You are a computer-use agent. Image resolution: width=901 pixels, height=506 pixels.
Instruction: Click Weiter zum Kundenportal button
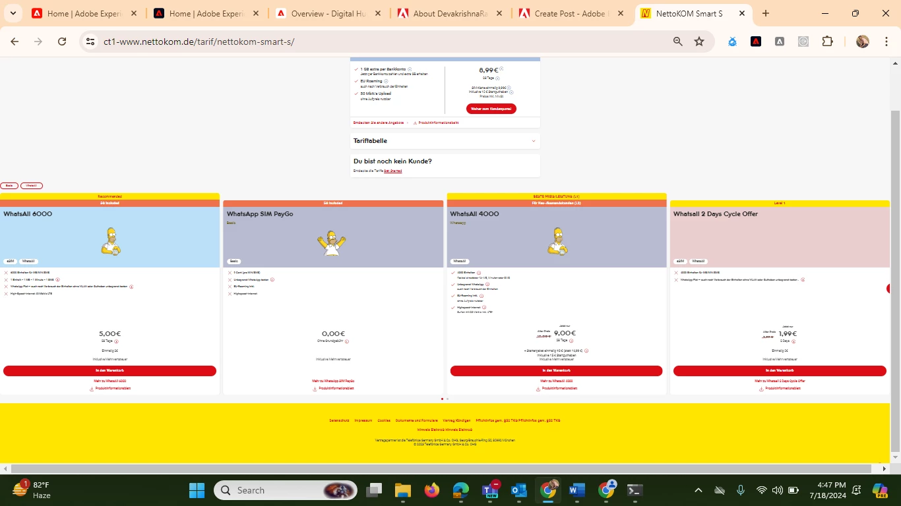tap(491, 109)
